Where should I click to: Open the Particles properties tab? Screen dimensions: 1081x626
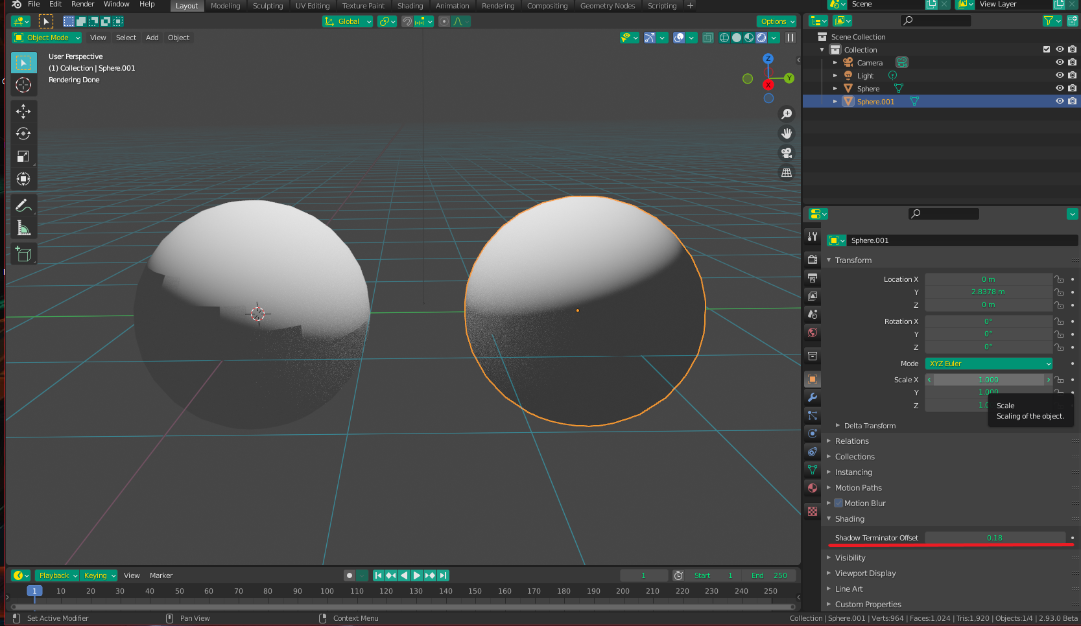coord(813,415)
